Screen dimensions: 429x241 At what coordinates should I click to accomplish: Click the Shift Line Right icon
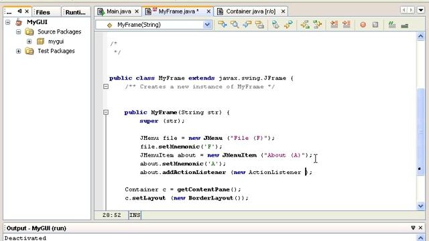pos(347,25)
